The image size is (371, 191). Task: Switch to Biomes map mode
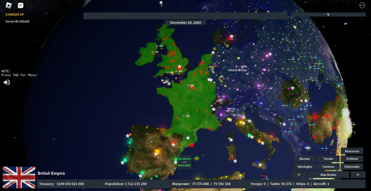[305, 159]
